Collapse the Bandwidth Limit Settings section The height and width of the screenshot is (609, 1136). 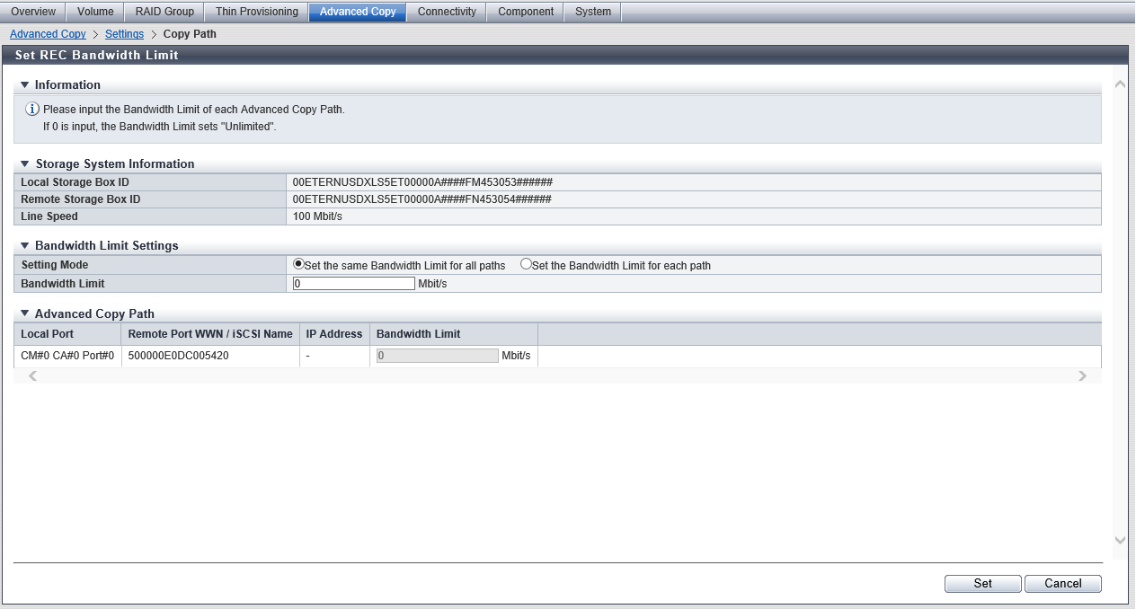tap(25, 246)
